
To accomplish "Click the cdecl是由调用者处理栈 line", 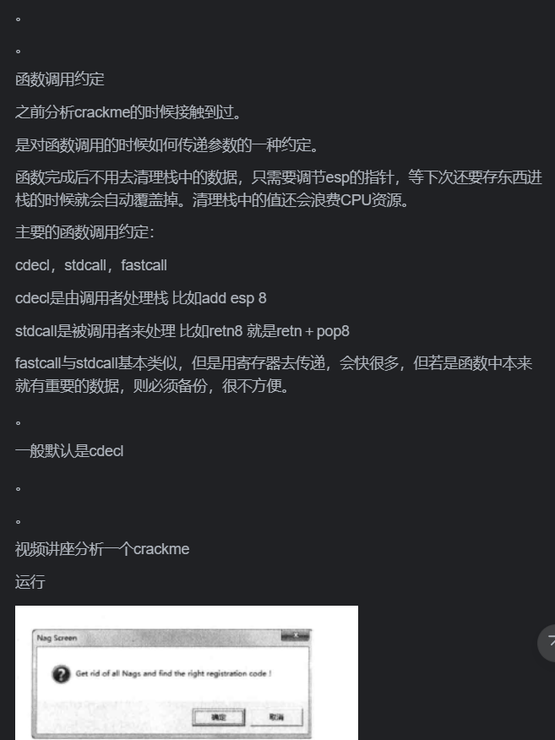I will pyautogui.click(x=140, y=298).
